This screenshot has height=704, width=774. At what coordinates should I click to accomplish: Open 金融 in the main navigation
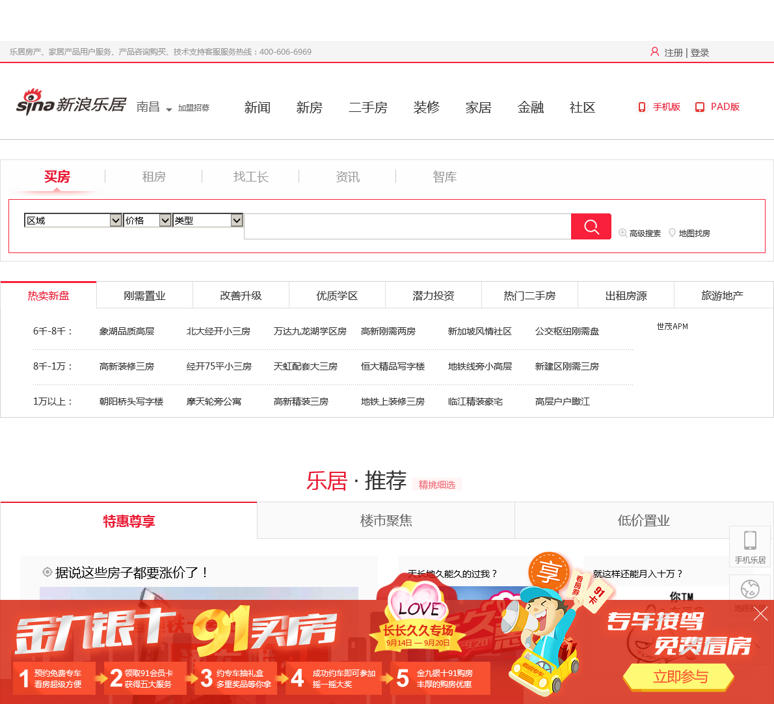(531, 107)
